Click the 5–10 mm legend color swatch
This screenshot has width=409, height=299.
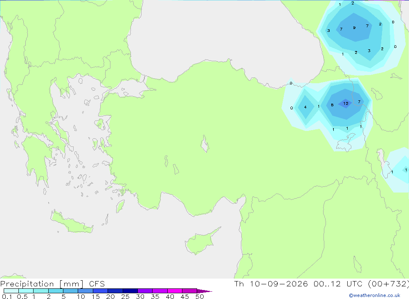tap(70, 291)
